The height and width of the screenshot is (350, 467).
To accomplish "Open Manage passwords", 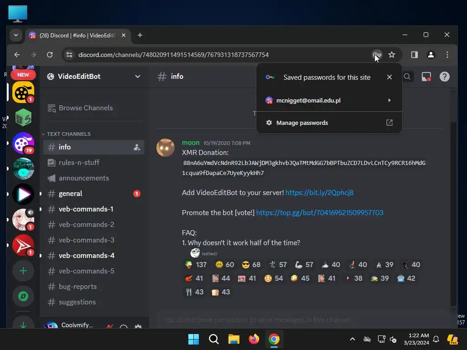I will coord(329,123).
